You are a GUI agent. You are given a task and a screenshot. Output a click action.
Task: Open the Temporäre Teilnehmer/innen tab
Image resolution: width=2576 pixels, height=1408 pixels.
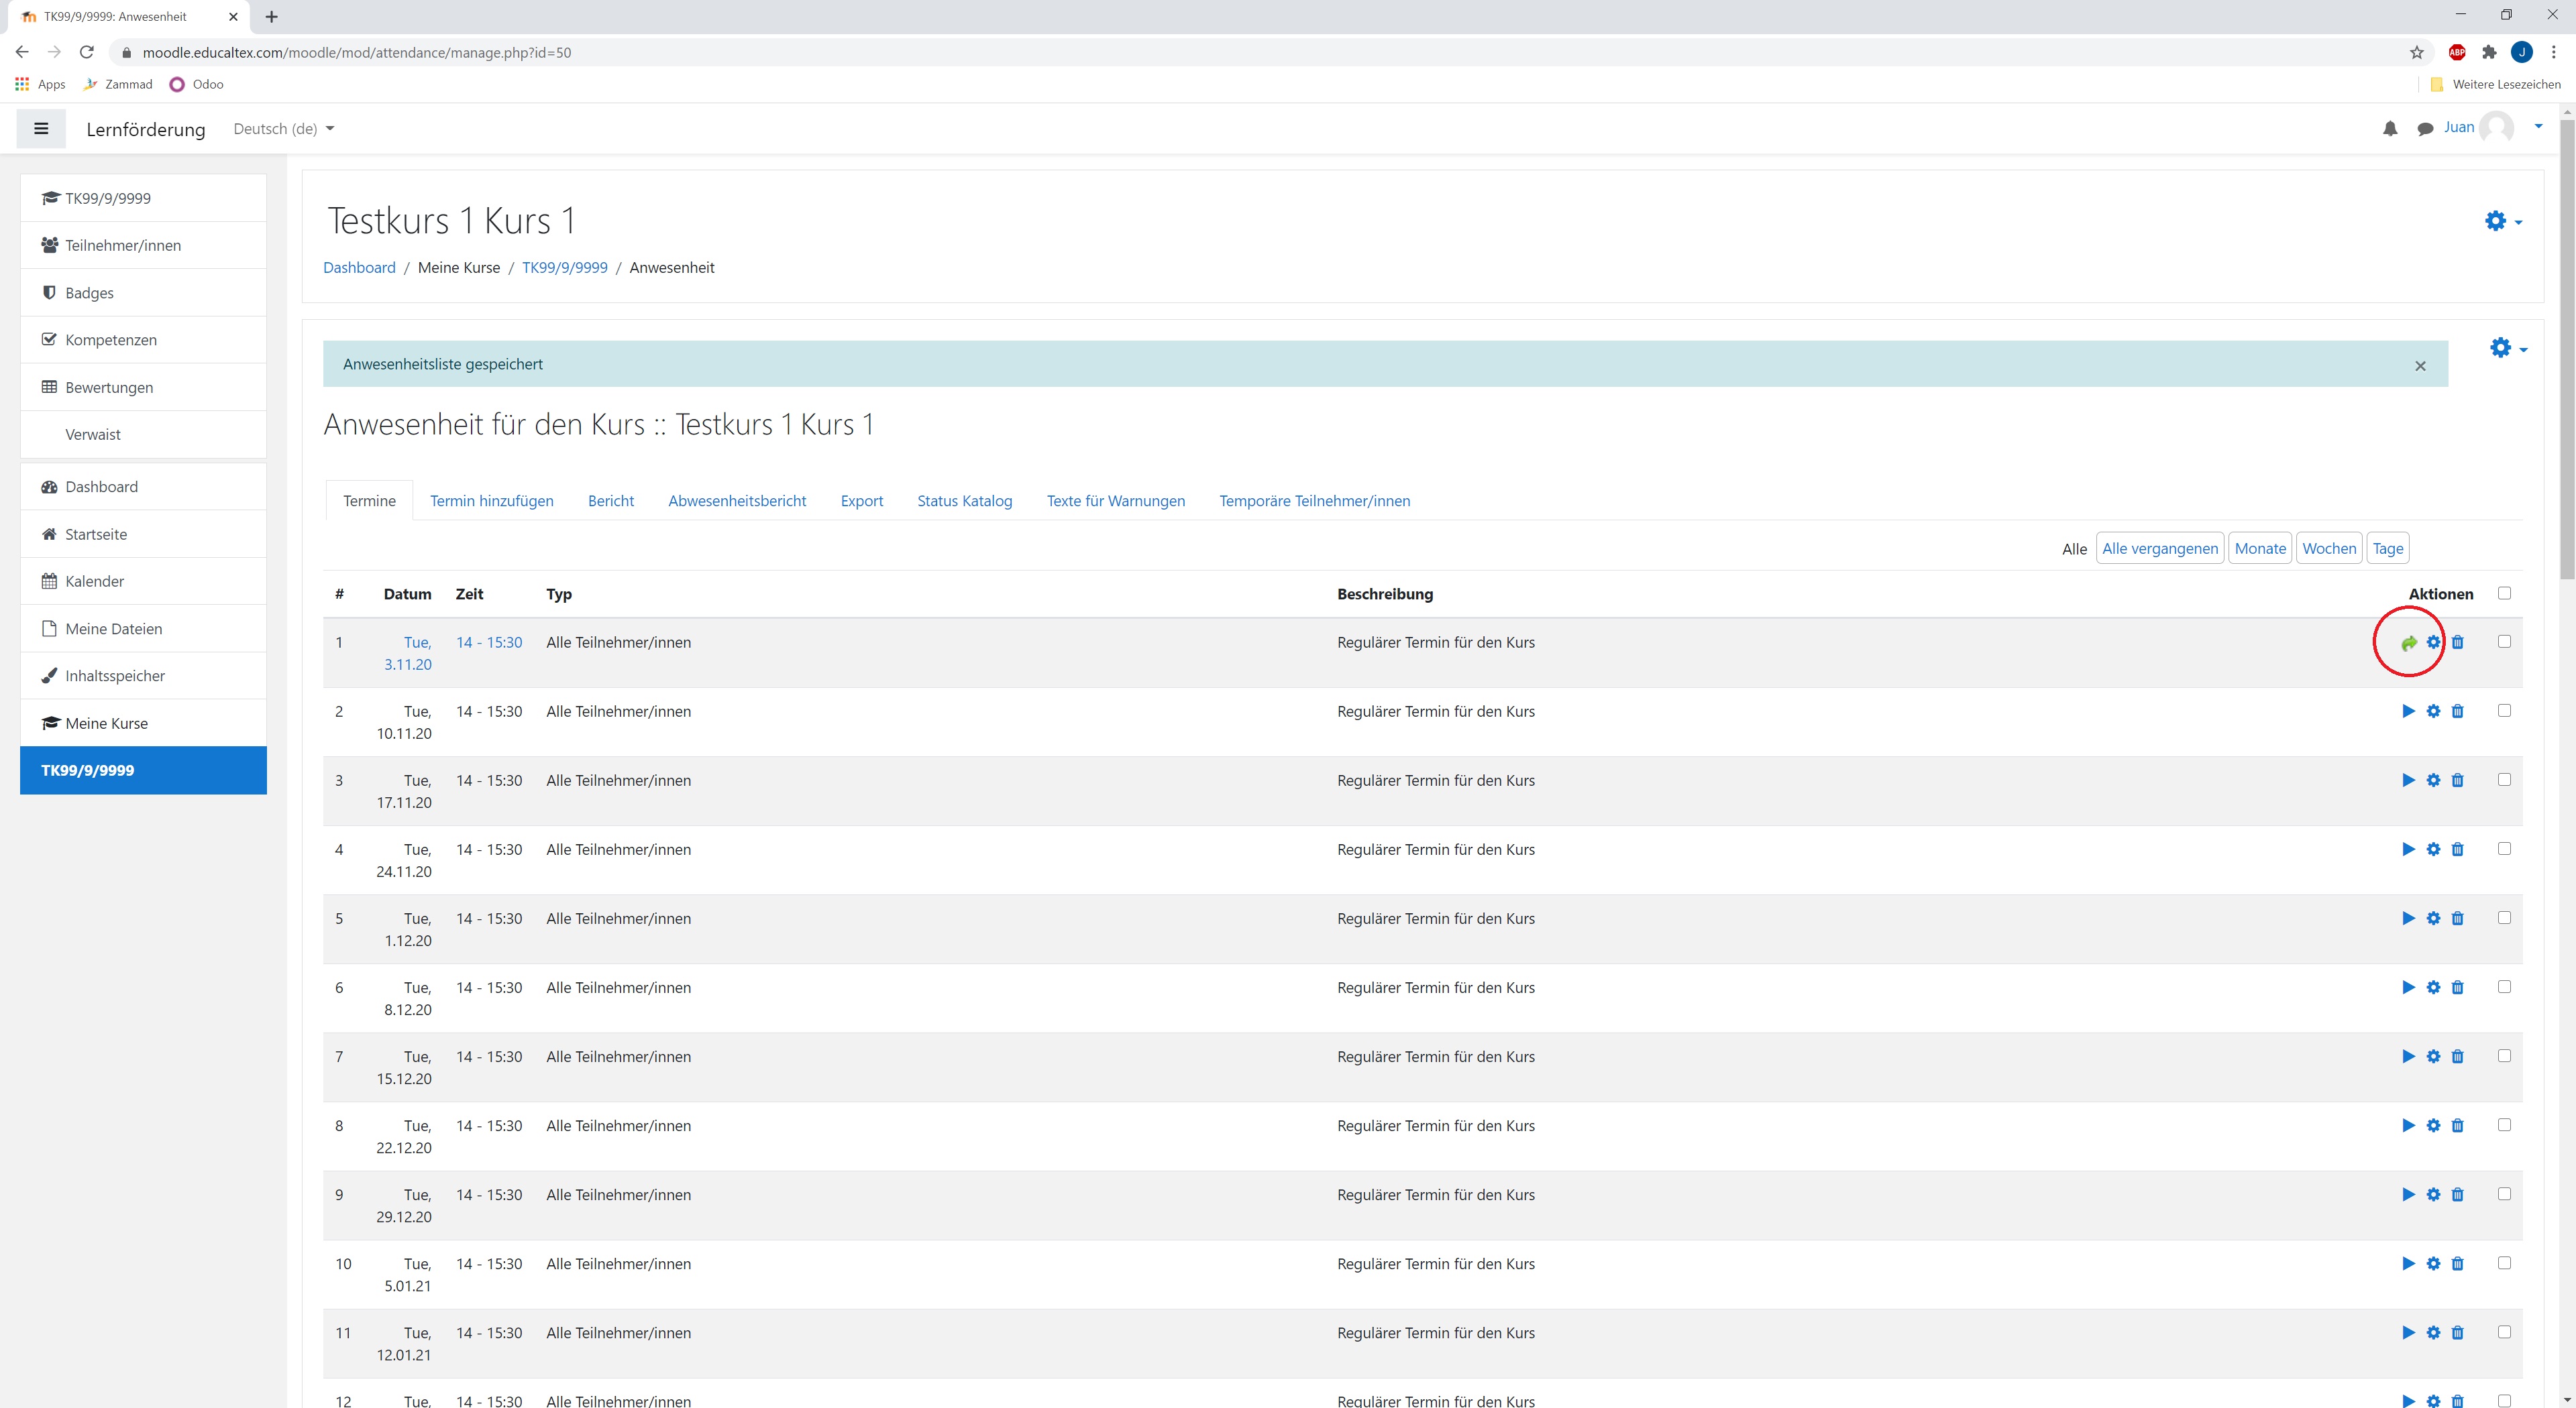pos(1314,501)
